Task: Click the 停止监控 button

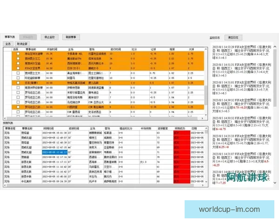Action: pyautogui.click(x=49, y=37)
